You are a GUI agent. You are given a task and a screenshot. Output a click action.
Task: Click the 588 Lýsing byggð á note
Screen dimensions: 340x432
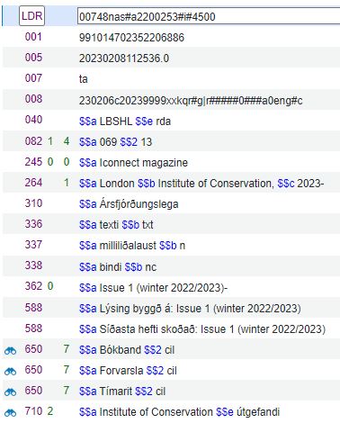(172, 308)
